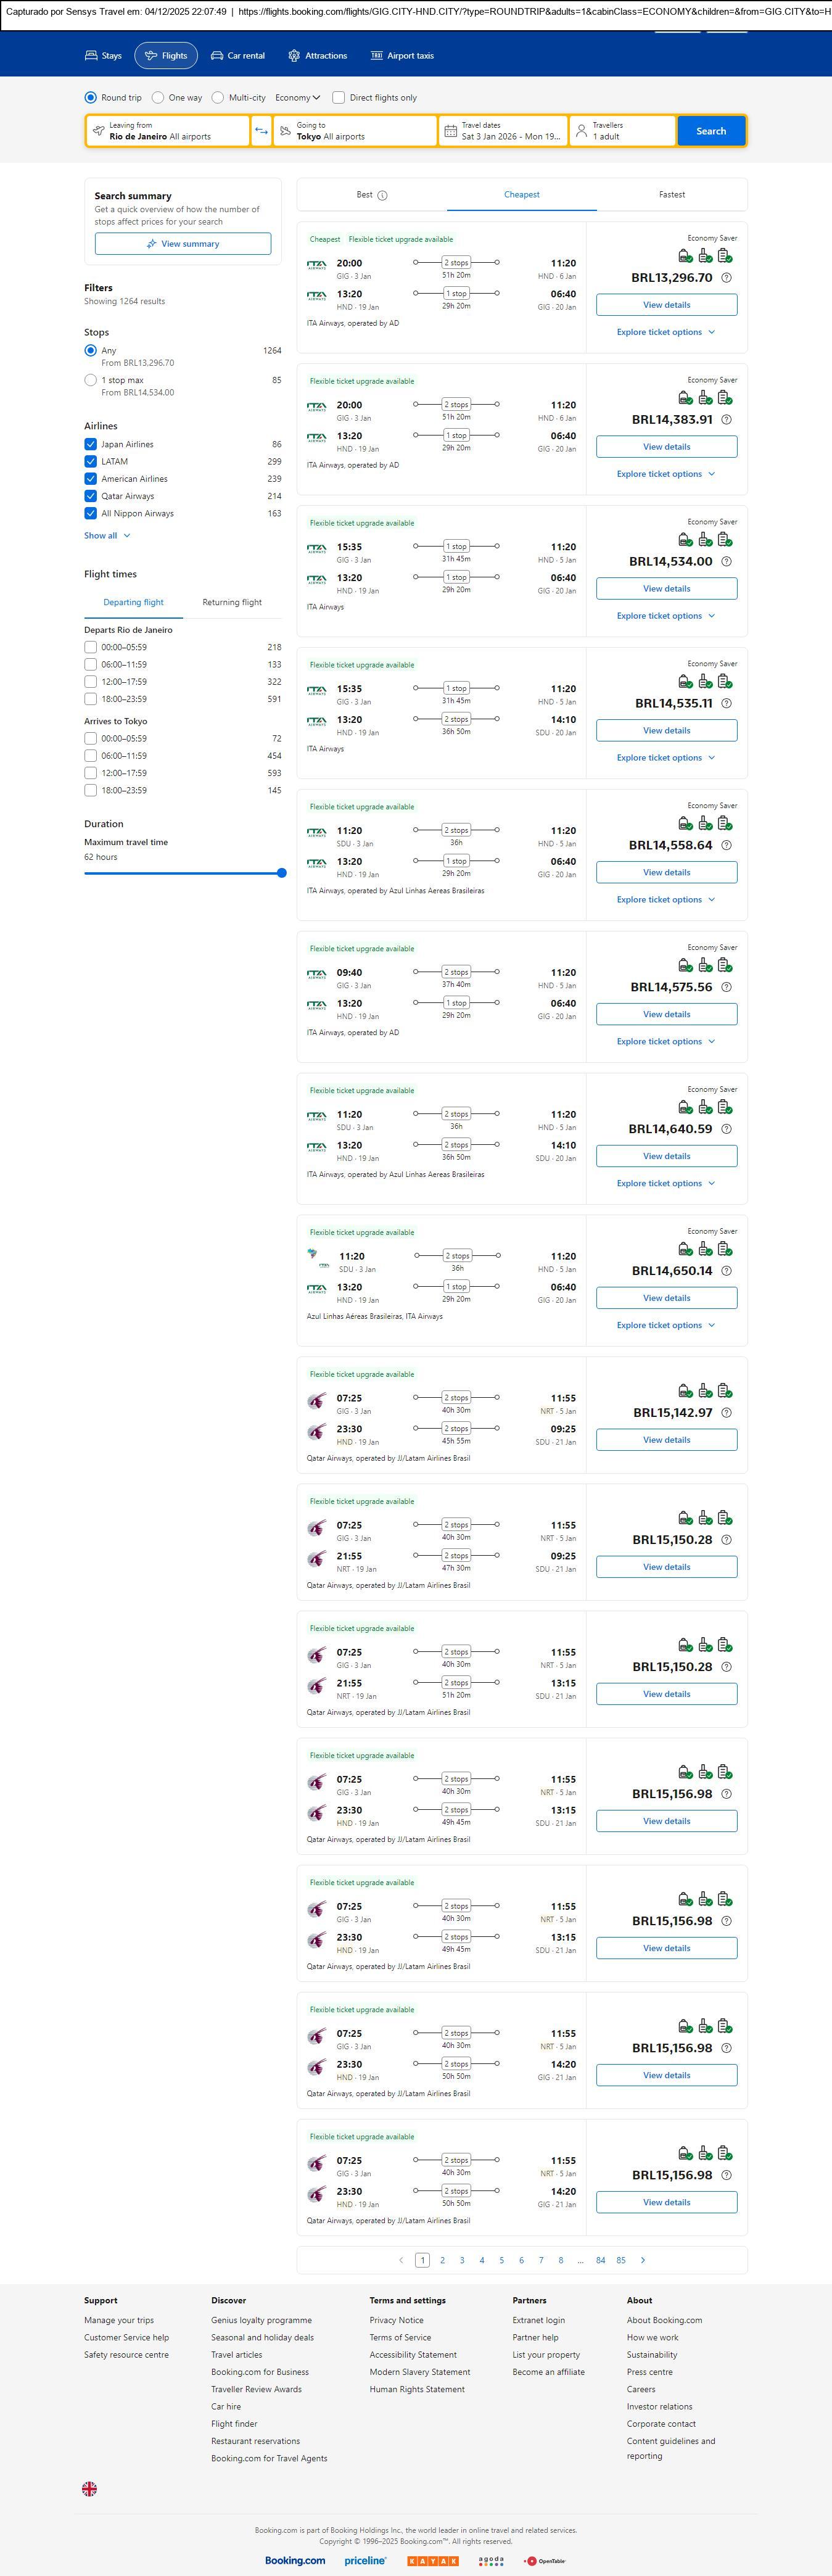832x2576 pixels.
Task: Click the Travel dates field
Action: (503, 131)
